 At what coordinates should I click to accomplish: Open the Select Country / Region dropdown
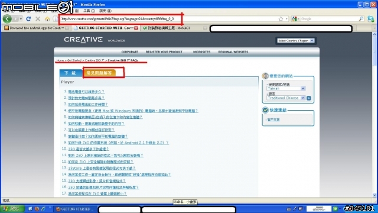[295, 41]
